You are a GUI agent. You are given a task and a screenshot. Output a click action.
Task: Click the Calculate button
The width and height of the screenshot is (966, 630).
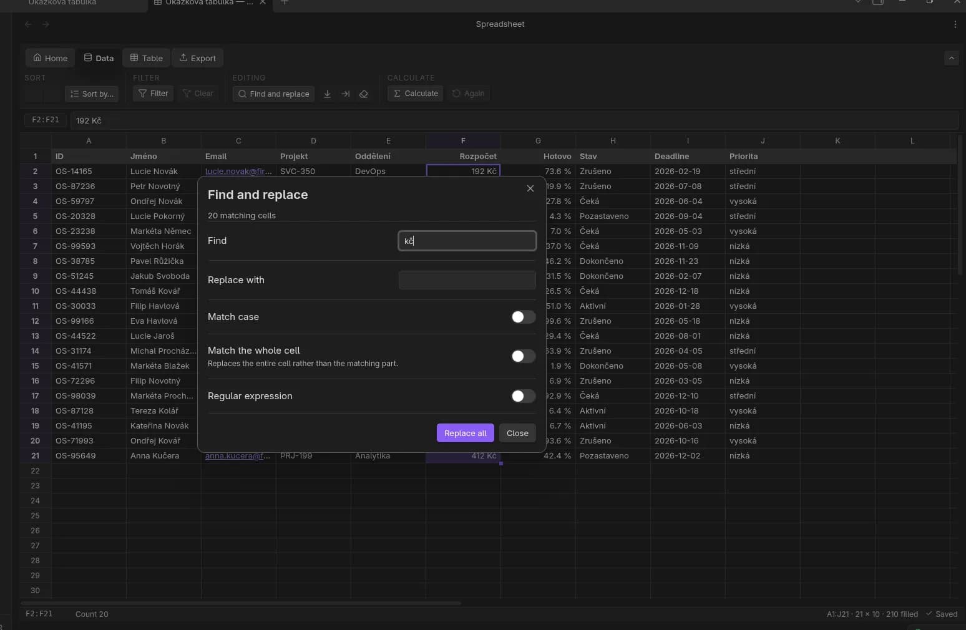(x=416, y=94)
